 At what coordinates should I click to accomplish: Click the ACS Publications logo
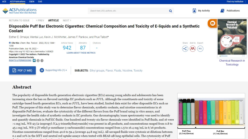coord(20,11)
